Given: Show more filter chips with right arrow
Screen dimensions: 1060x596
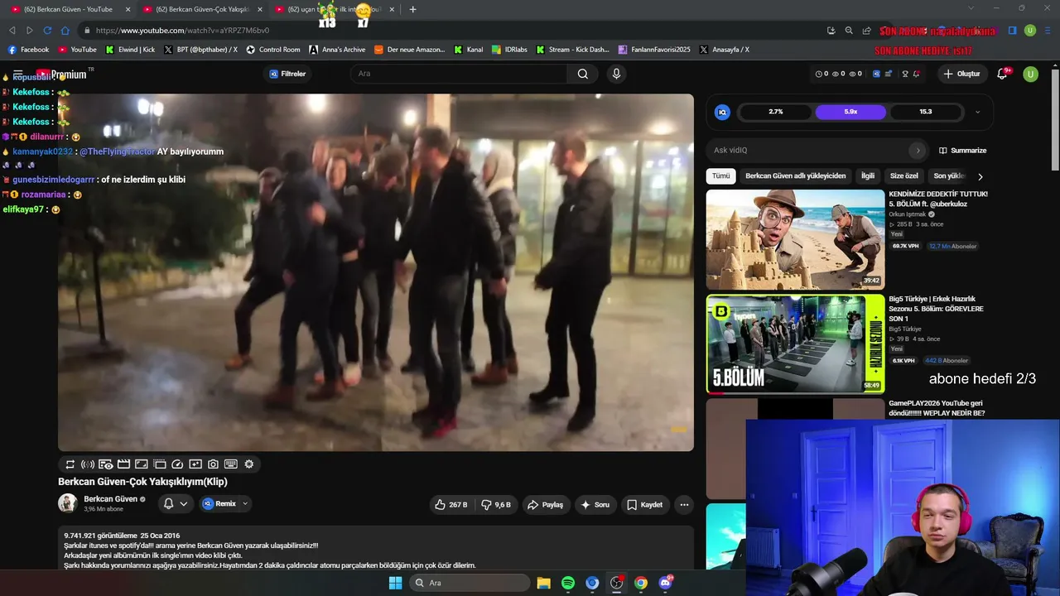Looking at the screenshot, I should pos(980,176).
